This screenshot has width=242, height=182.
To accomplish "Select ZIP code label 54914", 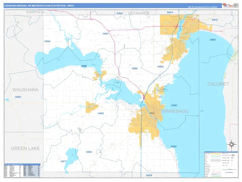I will tap(170, 12).
